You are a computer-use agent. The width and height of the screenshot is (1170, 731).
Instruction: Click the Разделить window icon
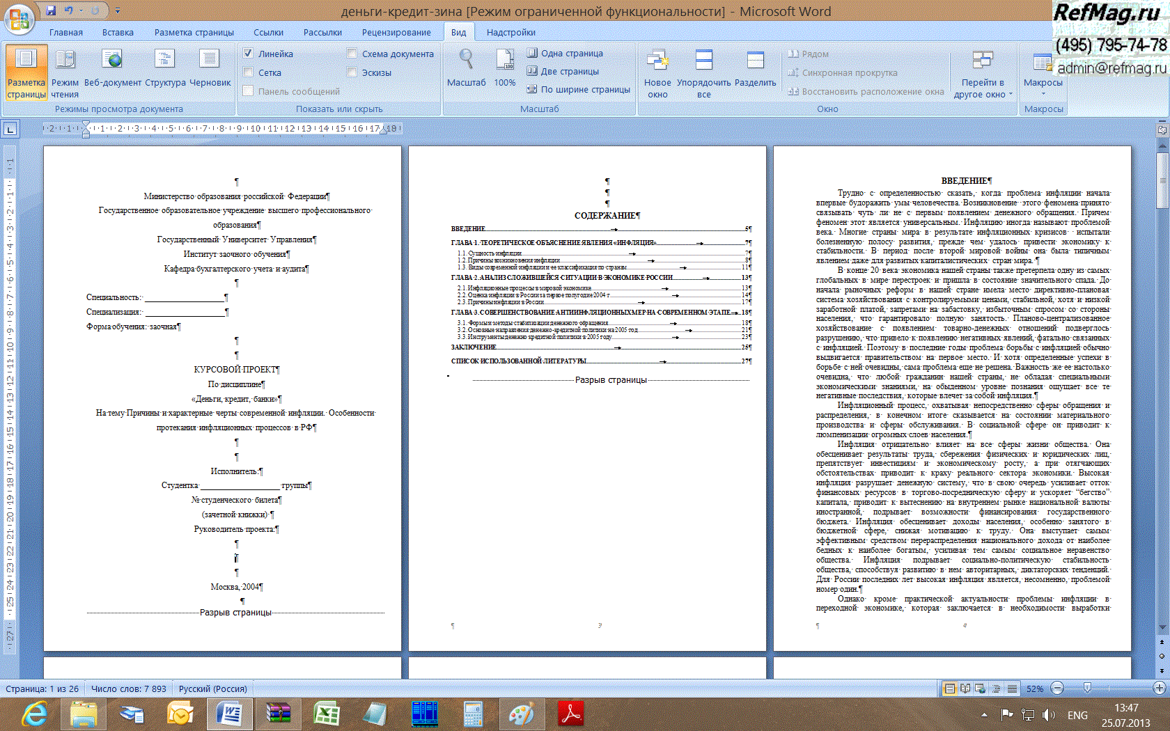pos(755,61)
